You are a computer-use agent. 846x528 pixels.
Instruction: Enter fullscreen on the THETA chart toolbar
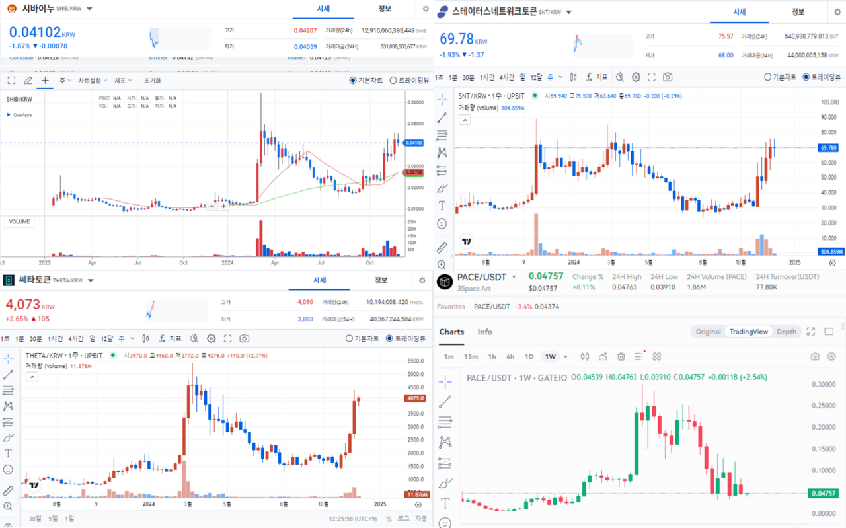point(227,338)
